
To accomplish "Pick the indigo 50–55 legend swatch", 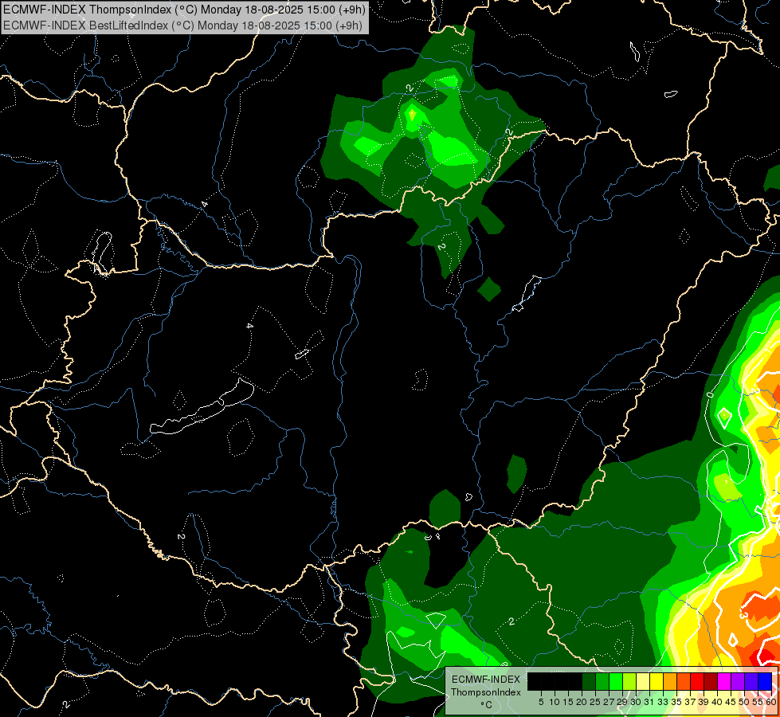I will [x=751, y=682].
